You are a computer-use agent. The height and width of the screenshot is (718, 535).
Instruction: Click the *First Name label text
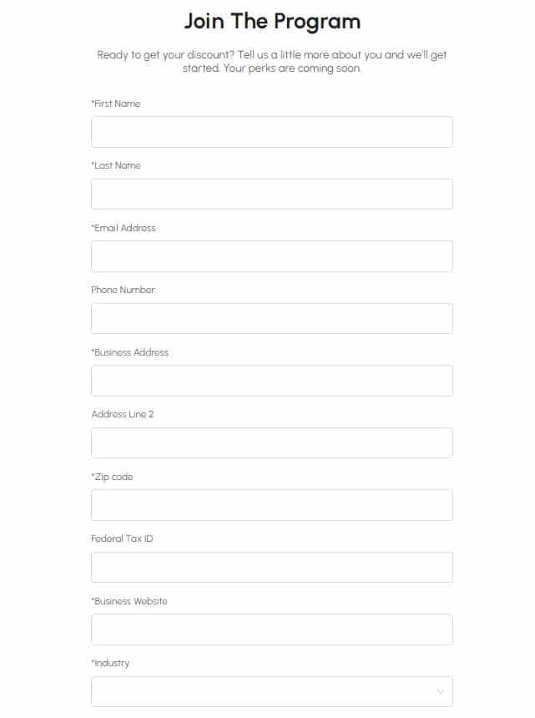click(116, 104)
